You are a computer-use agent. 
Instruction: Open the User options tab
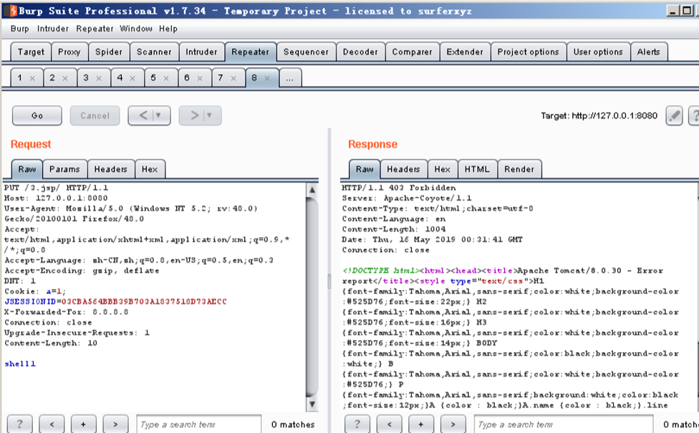click(x=598, y=52)
